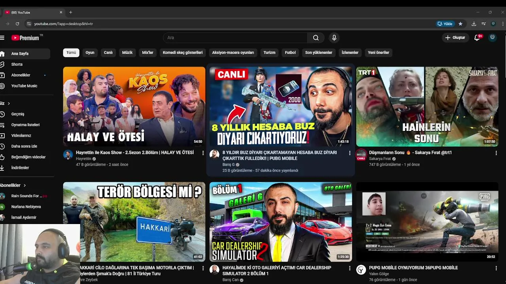Open the Sakarya Fırat channel name link
The height and width of the screenshot is (284, 506).
[380, 159]
